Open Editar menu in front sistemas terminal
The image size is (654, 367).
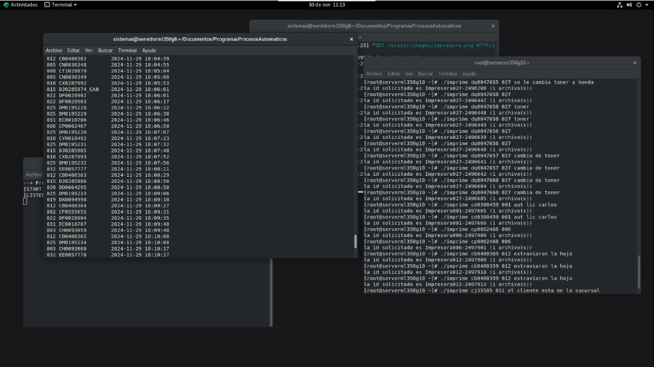pyautogui.click(x=73, y=50)
